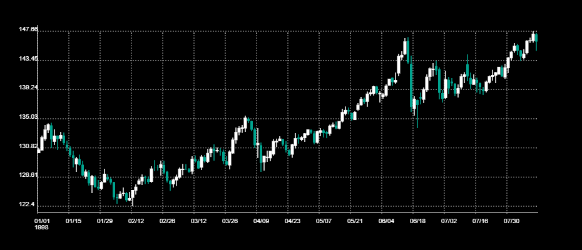The image size is (582, 250).
Task: Select the 02/12 date label
Action: pos(136,221)
